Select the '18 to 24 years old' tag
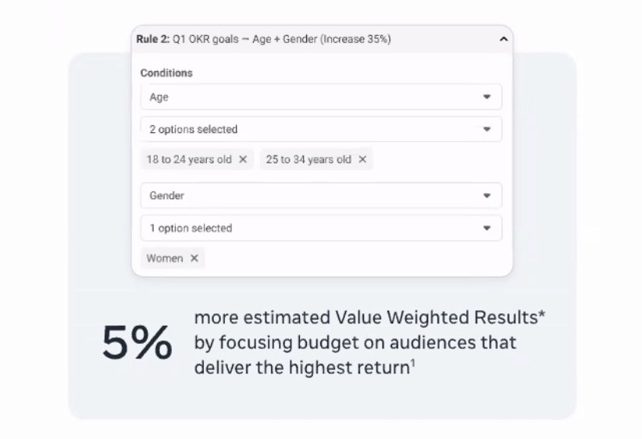Screen dimensions: 642x439 (189, 159)
